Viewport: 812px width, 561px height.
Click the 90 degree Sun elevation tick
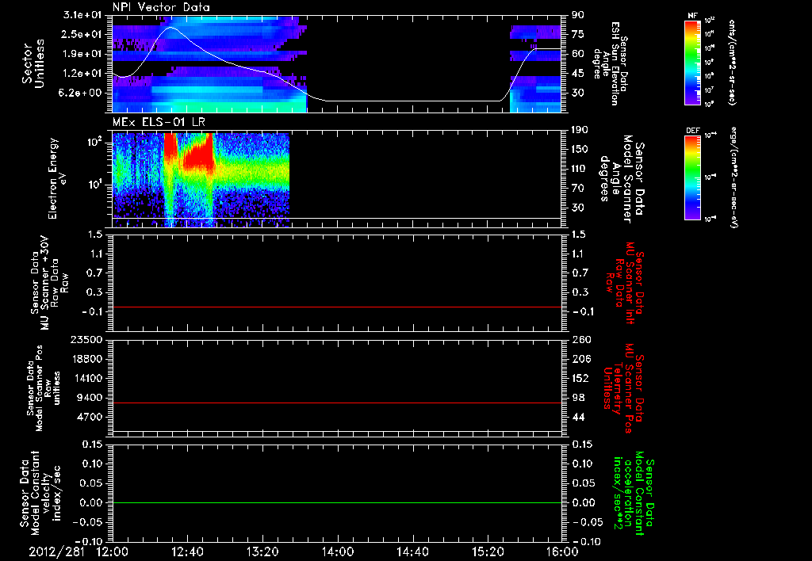point(578,15)
